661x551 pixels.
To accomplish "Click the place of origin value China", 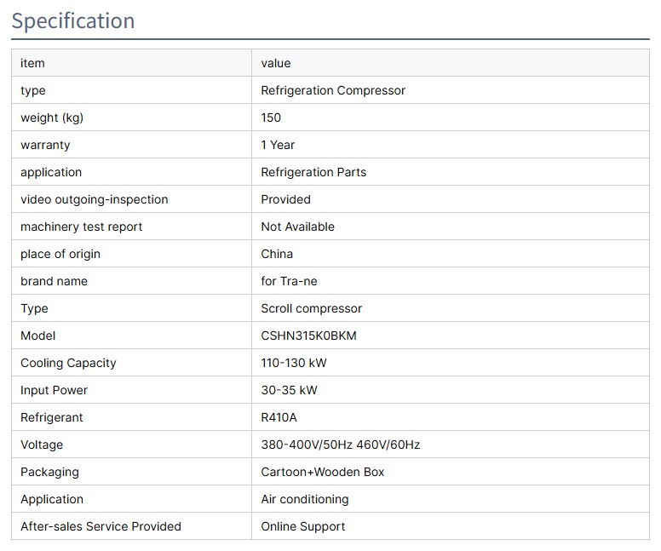I will [277, 254].
